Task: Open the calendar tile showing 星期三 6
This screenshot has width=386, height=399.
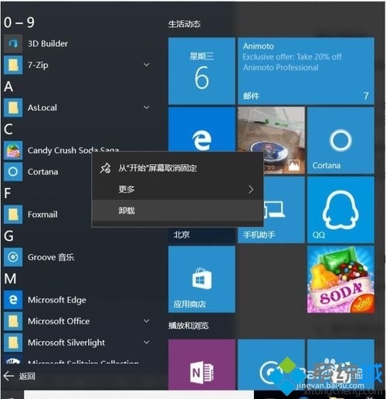Action: pos(201,71)
